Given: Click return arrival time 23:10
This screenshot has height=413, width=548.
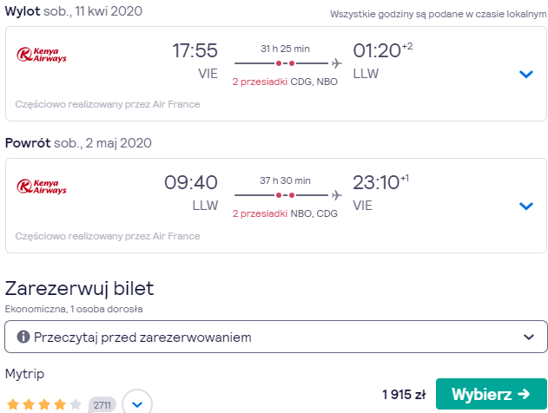Looking at the screenshot, I should click(x=376, y=182).
